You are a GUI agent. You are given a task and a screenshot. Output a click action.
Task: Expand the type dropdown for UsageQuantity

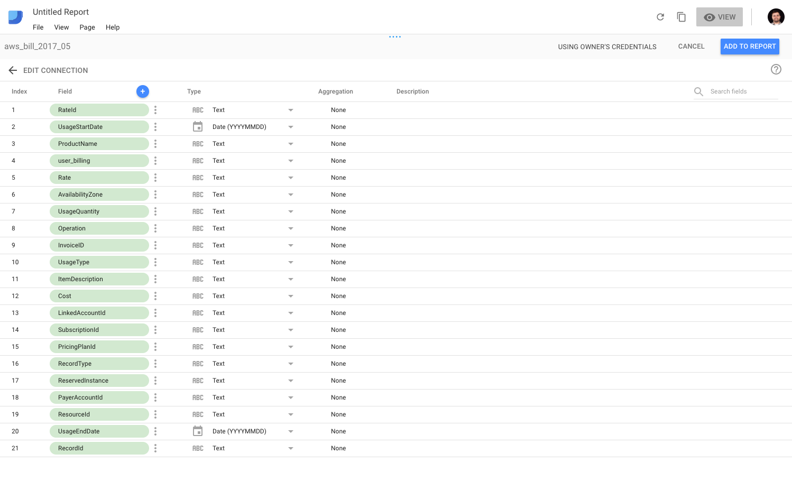coord(291,211)
